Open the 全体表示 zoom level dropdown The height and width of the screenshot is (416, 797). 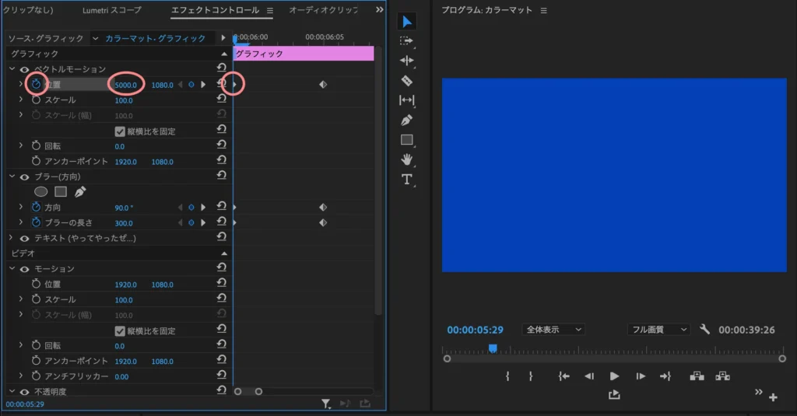coord(553,330)
